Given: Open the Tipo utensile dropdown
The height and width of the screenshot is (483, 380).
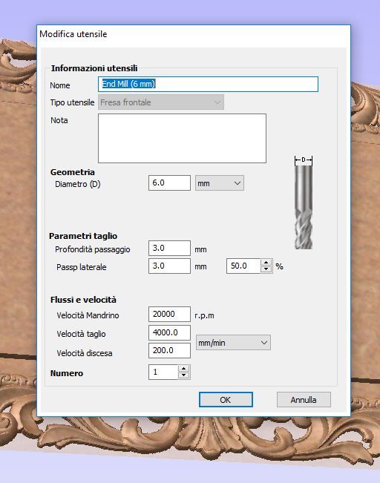Looking at the screenshot, I should click(x=161, y=102).
